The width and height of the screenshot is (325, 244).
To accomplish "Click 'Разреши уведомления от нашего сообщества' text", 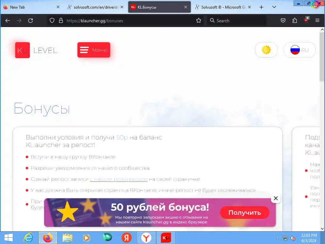I will click(x=90, y=168).
